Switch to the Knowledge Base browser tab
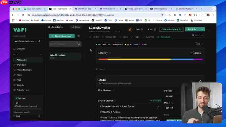Screen dimensions: 226x127 (161, 9)
